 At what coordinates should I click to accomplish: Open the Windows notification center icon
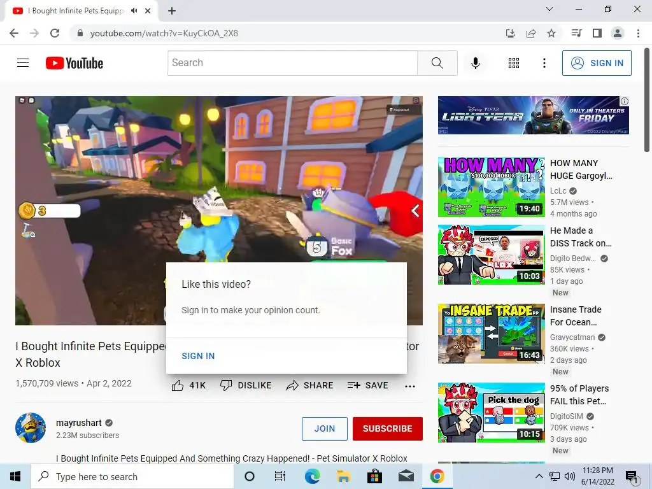coord(632,476)
